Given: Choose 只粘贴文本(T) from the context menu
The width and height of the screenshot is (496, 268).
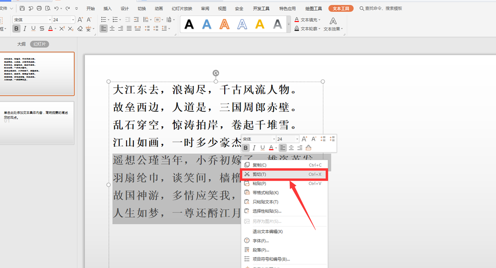Looking at the screenshot, I should point(284,202).
